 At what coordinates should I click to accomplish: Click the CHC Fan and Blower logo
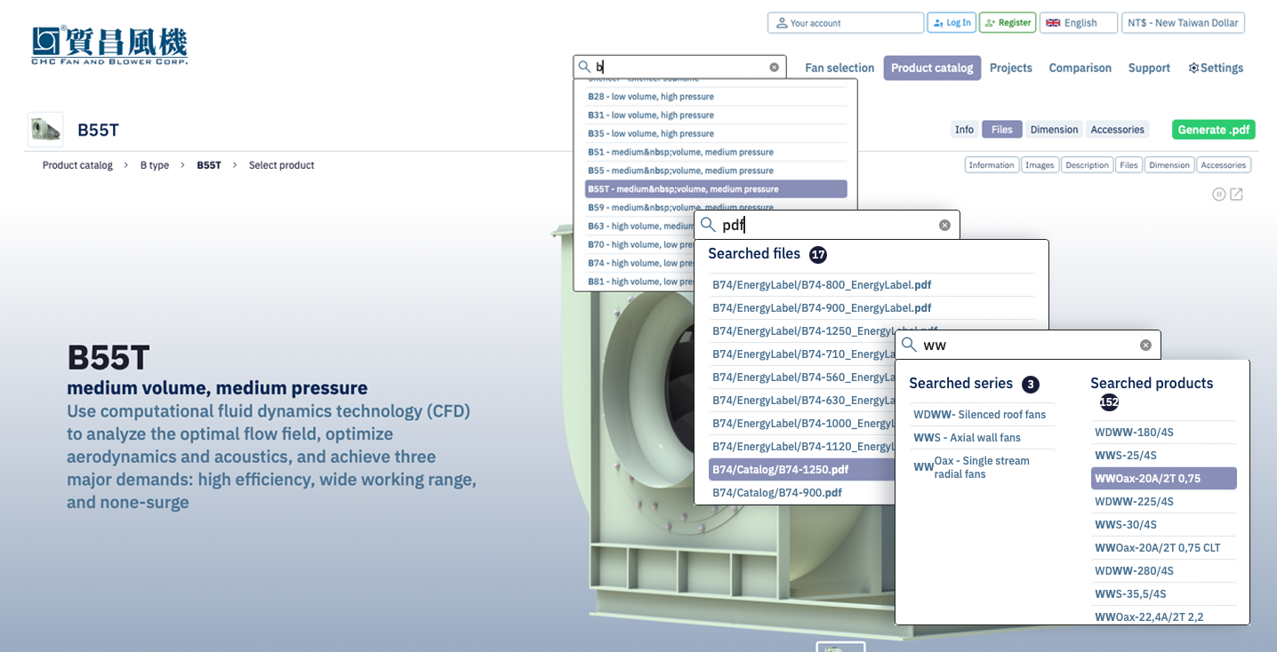(109, 45)
